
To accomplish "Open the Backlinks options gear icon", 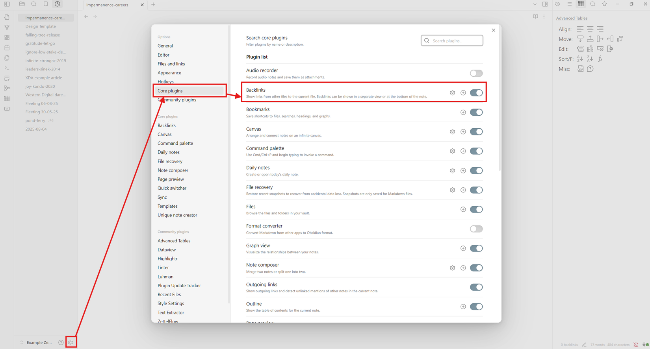I will coord(452,93).
